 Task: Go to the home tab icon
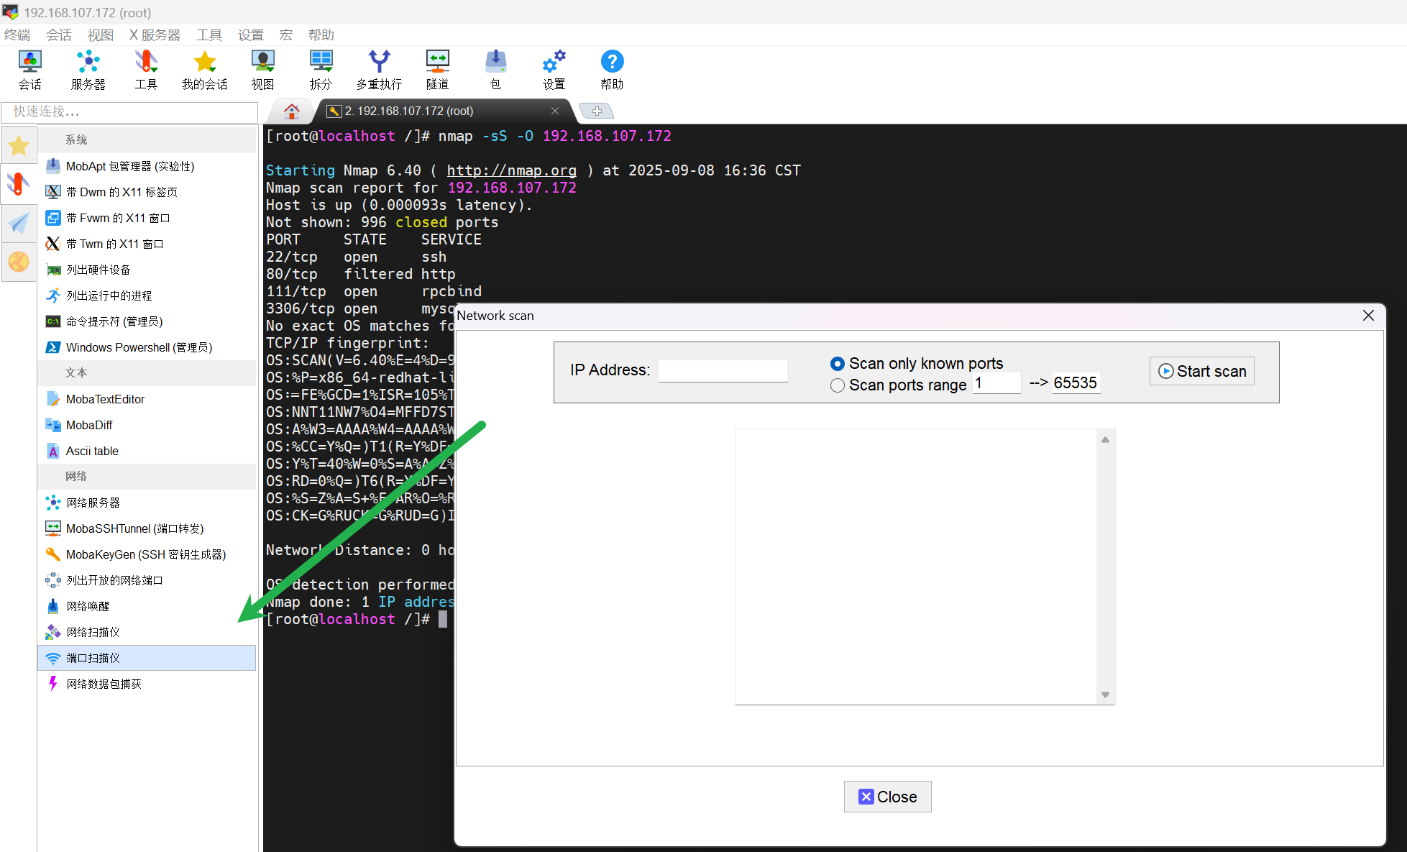[291, 111]
